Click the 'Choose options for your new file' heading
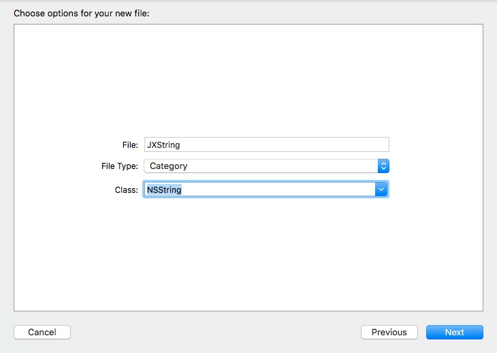The width and height of the screenshot is (497, 353). [x=82, y=14]
